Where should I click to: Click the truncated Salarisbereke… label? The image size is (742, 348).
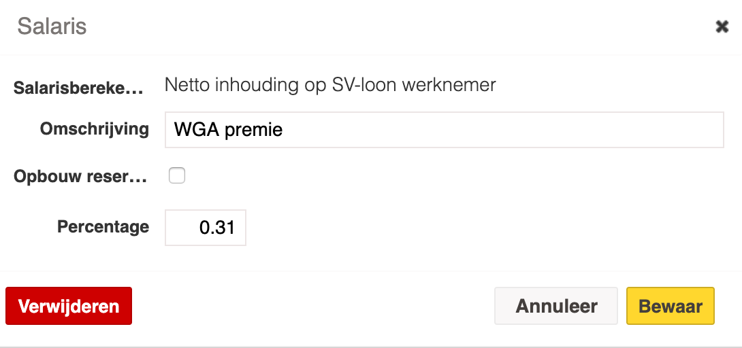[x=79, y=88]
